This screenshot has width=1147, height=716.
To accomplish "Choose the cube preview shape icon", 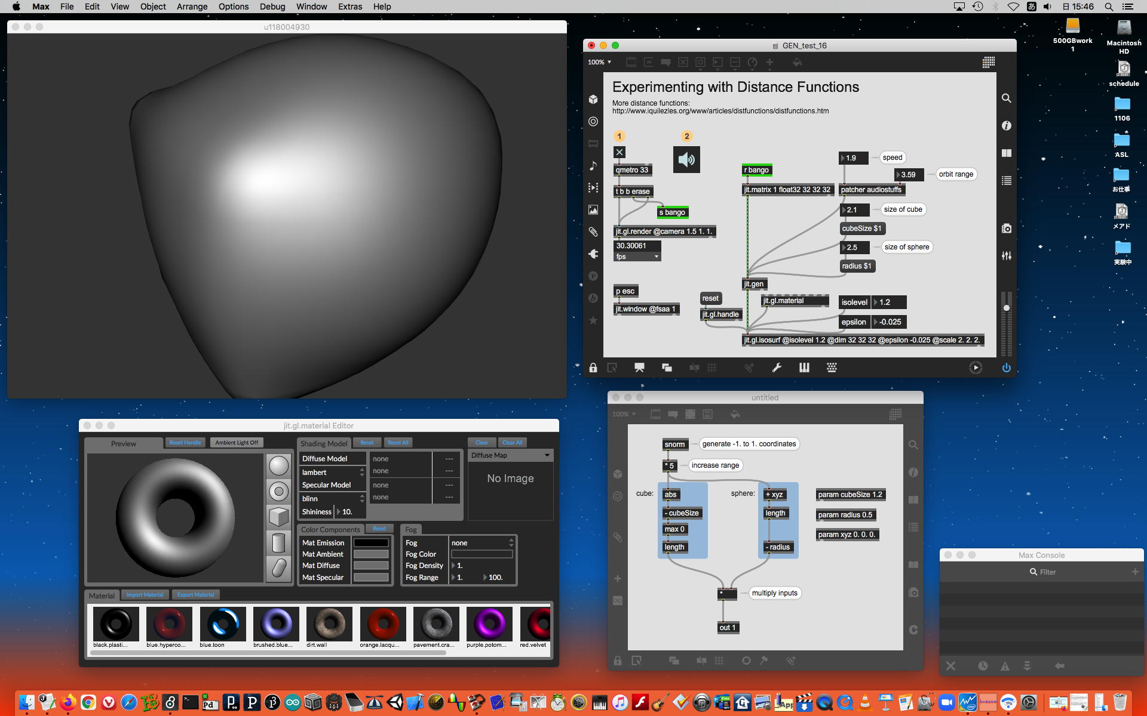I will 278,517.
